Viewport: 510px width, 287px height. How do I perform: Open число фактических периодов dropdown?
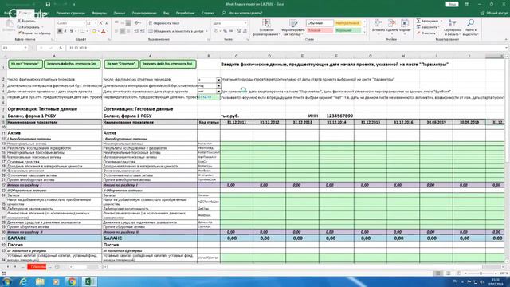pos(218,80)
